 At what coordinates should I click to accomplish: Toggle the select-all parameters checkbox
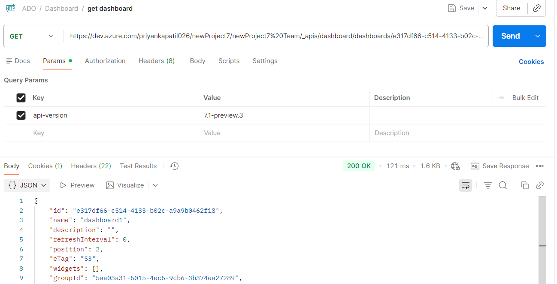pyautogui.click(x=21, y=97)
